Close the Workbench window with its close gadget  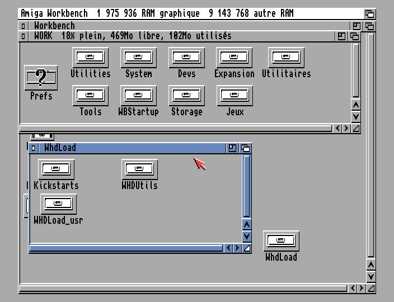pos(24,26)
